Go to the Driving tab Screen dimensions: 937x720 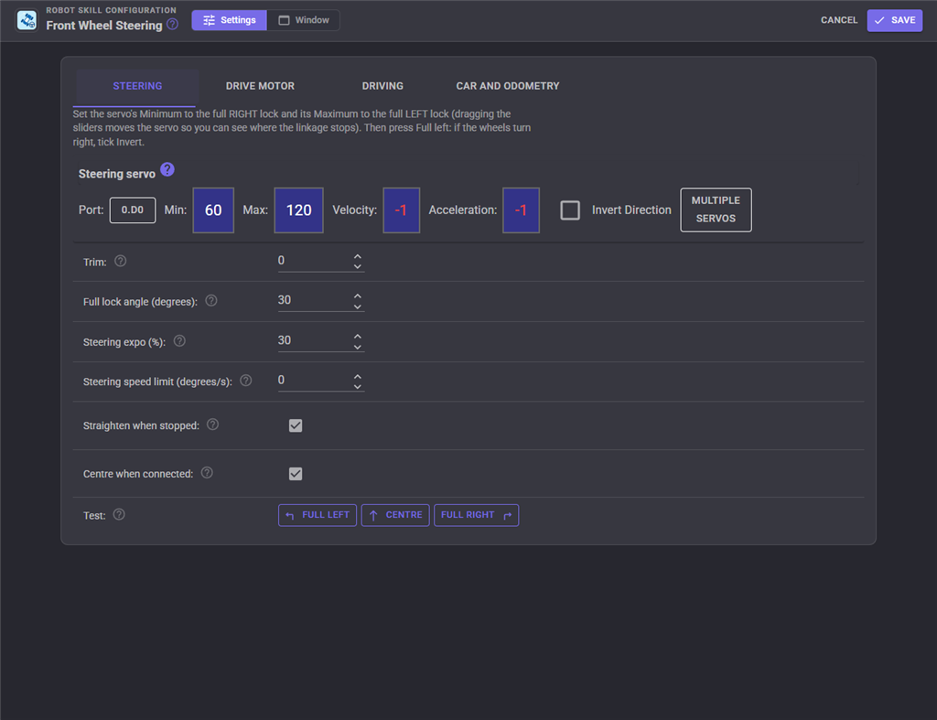coord(382,86)
